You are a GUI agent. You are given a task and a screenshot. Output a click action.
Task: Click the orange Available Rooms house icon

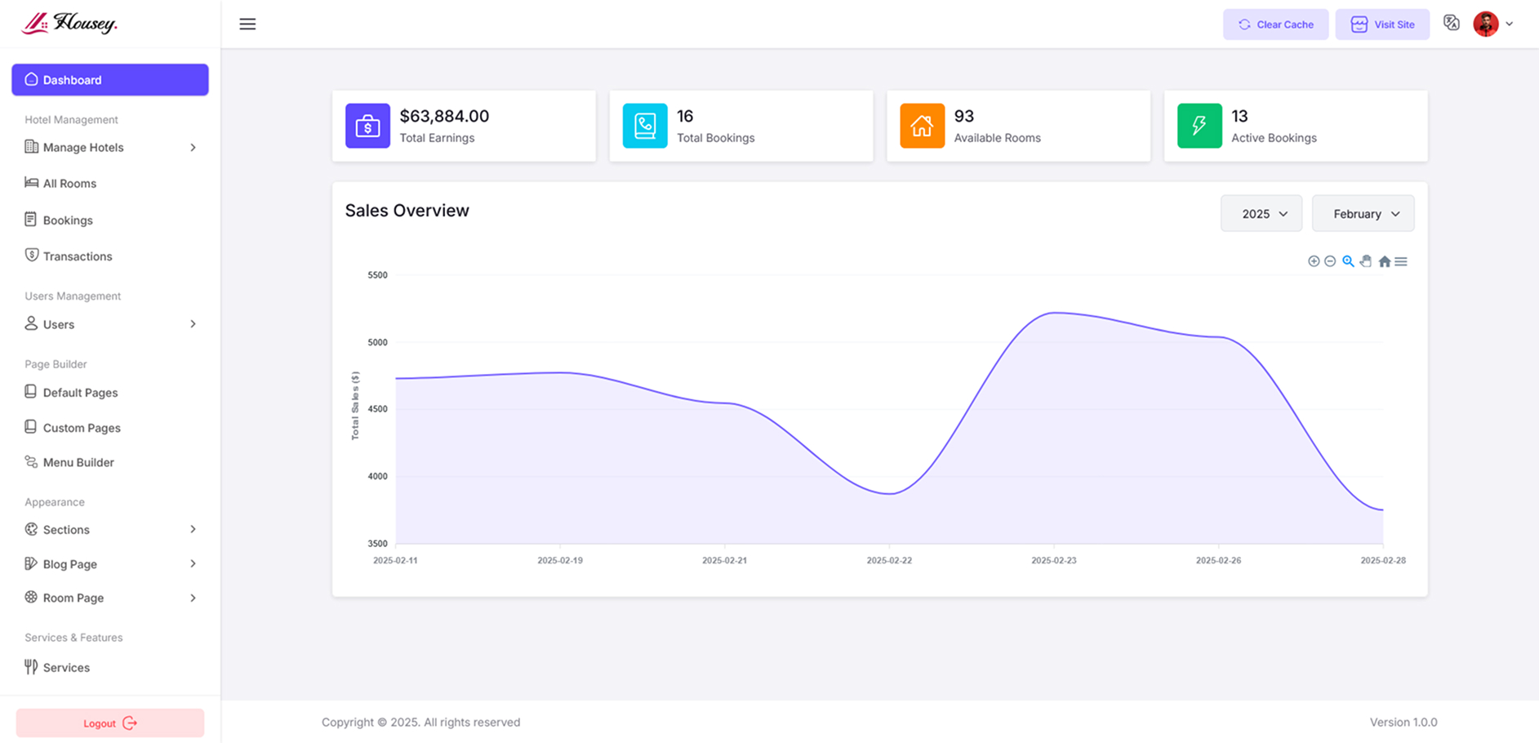(x=922, y=126)
